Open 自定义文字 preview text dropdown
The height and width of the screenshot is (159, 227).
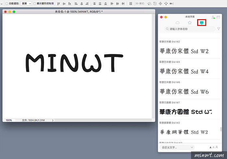pyautogui.click(x=177, y=147)
